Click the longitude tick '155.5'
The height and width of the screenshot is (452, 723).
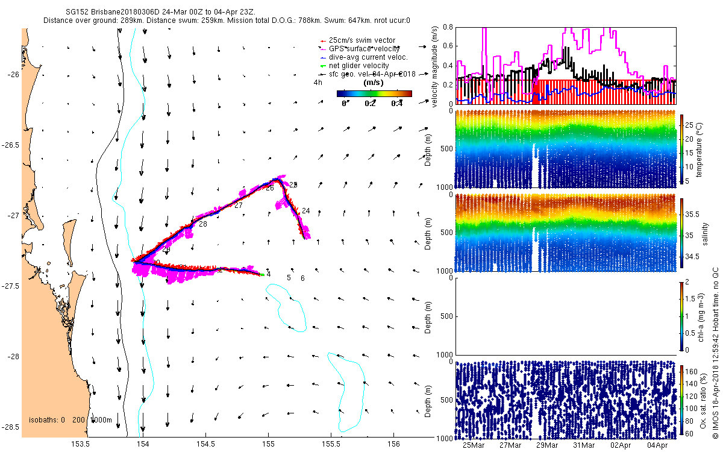(x=330, y=443)
